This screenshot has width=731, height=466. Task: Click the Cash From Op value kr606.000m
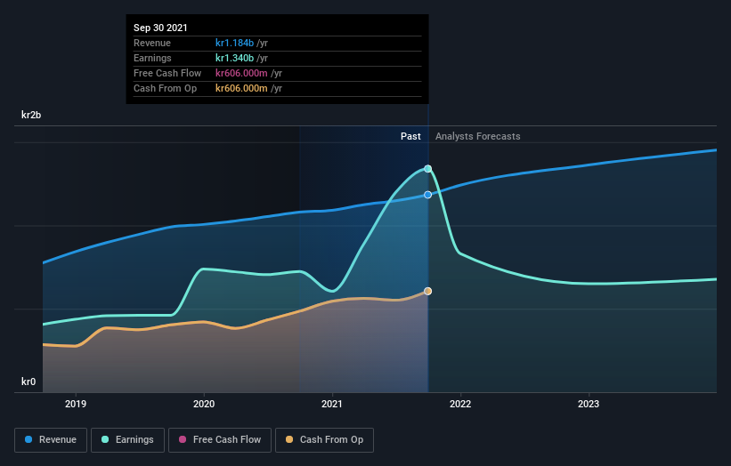pos(241,88)
